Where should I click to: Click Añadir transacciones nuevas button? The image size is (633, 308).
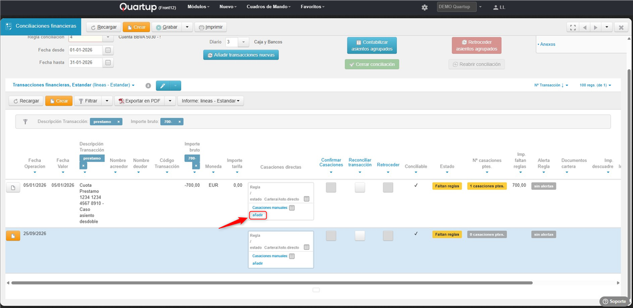[x=241, y=55]
